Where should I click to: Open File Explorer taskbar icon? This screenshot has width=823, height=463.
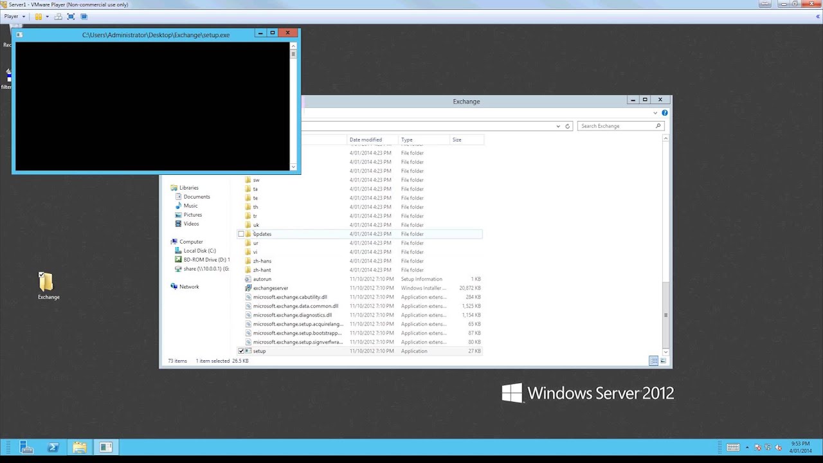click(79, 447)
